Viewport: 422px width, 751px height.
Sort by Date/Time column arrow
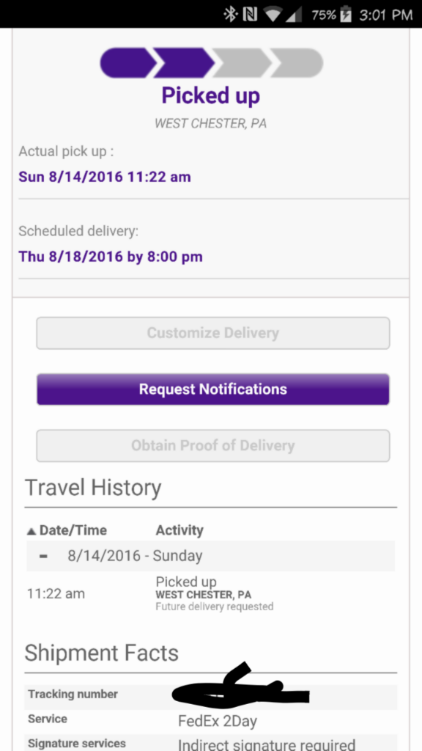pos(32,531)
